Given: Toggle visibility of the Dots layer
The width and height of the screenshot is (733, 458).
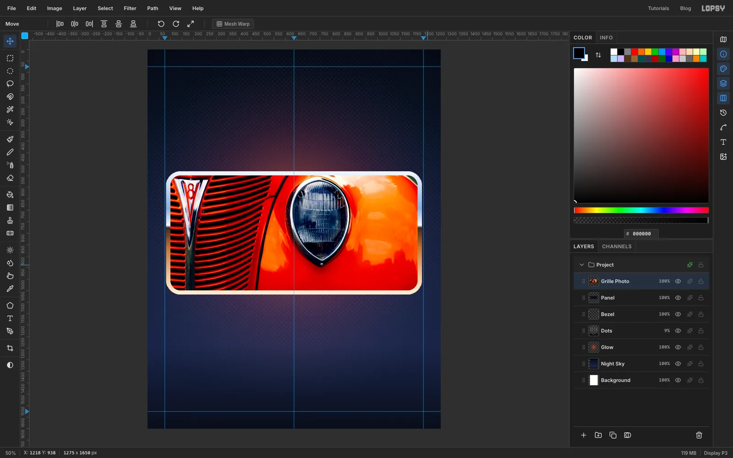Looking at the screenshot, I should click(678, 331).
